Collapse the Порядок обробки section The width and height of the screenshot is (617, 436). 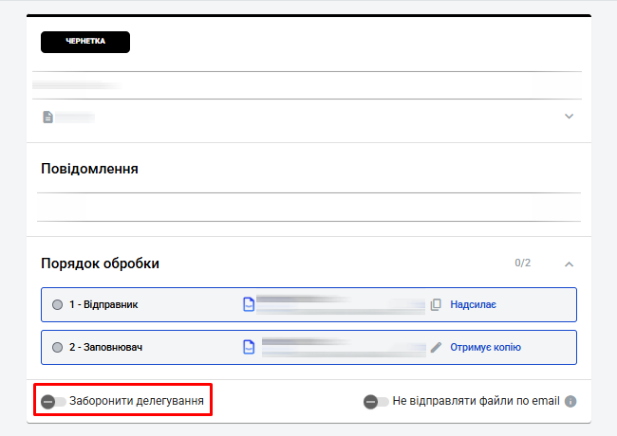click(569, 263)
